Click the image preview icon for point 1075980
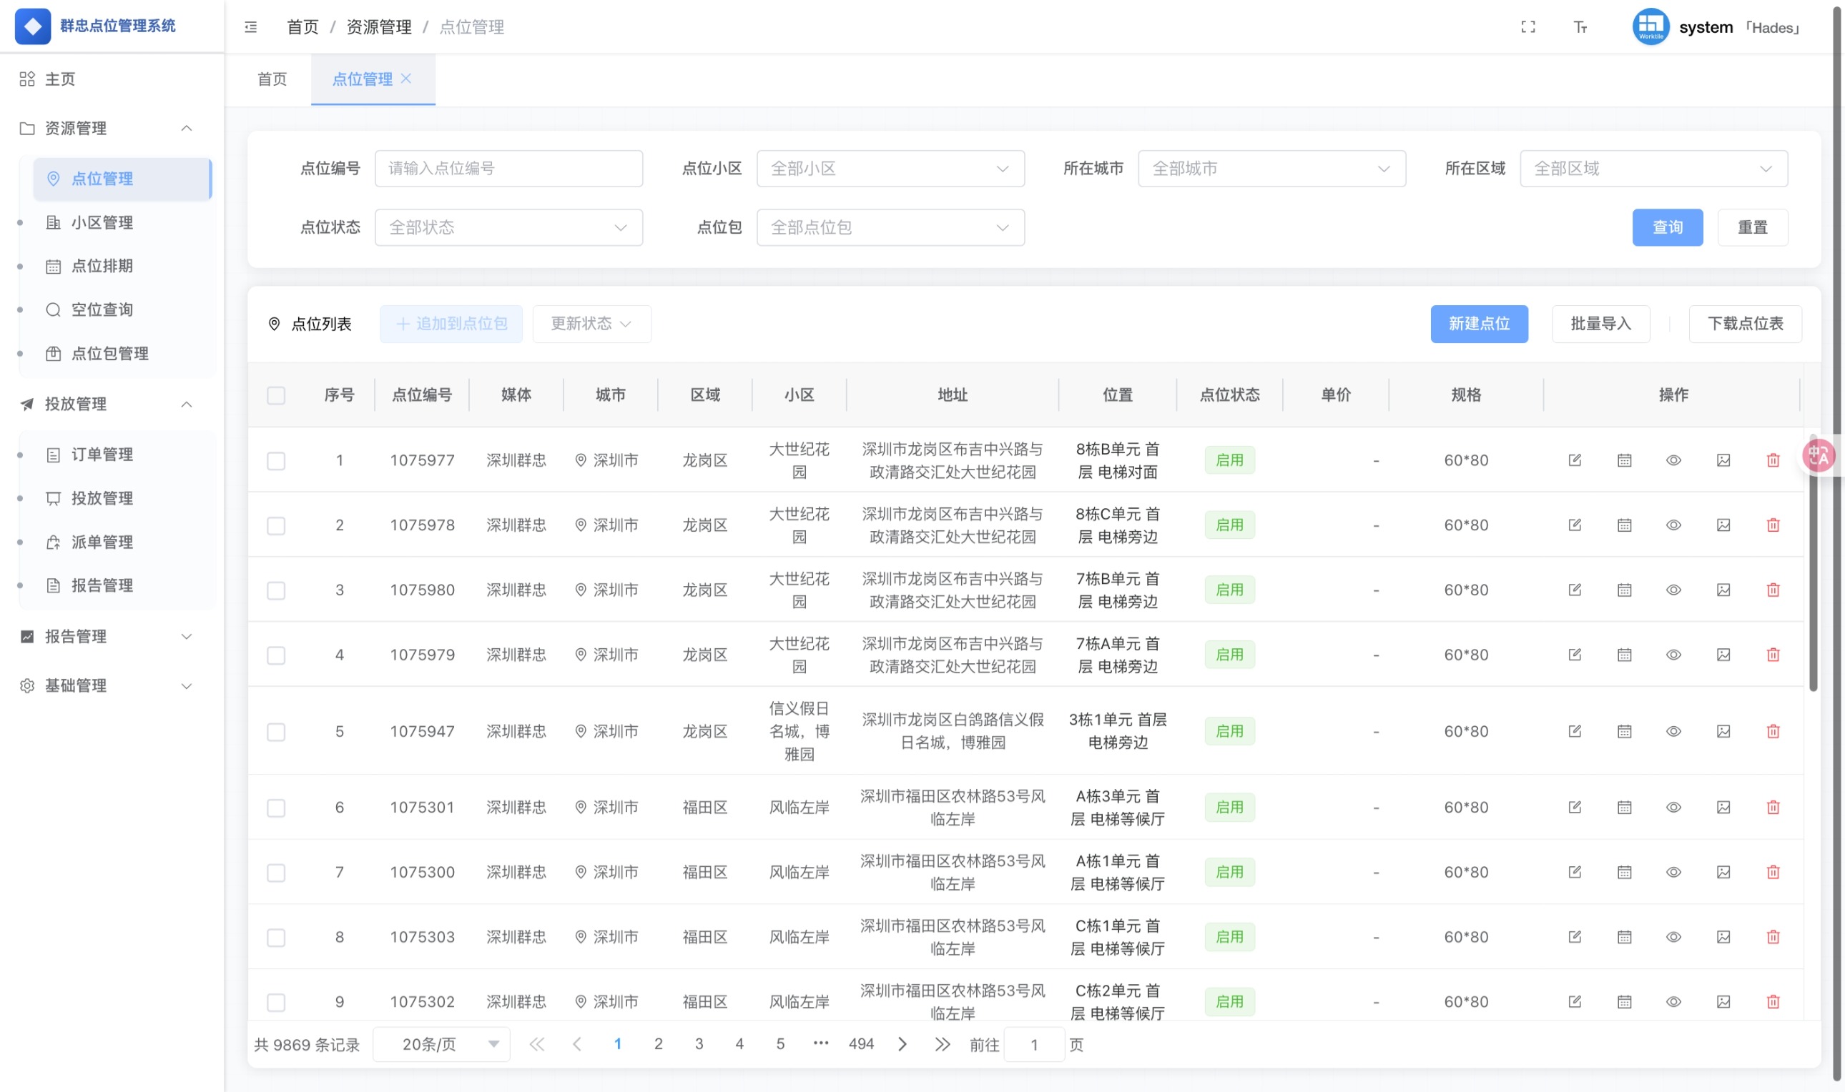The image size is (1845, 1092). coord(1723,590)
